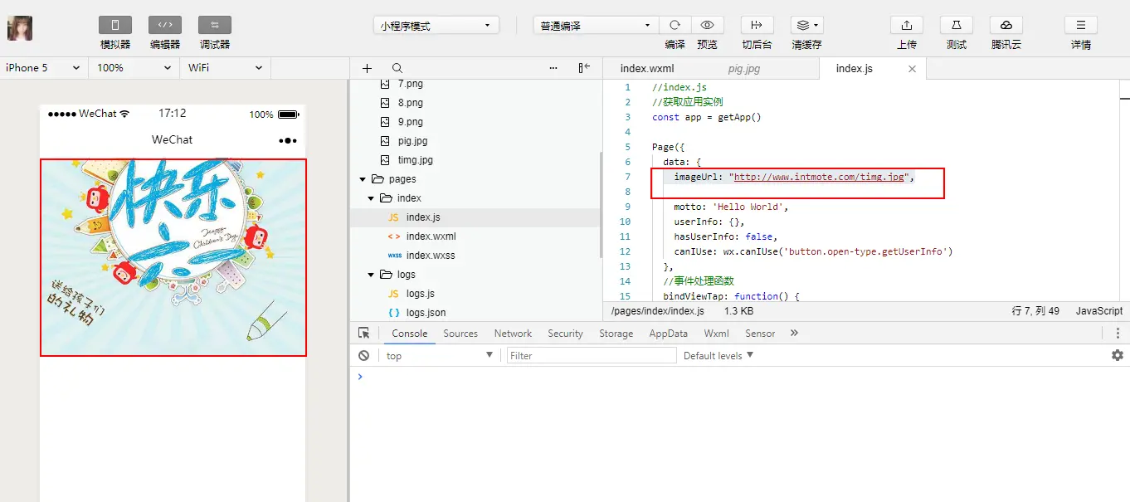Open devtools vertical dots menu
Viewport: 1130px width, 502px height.
pyautogui.click(x=1118, y=333)
